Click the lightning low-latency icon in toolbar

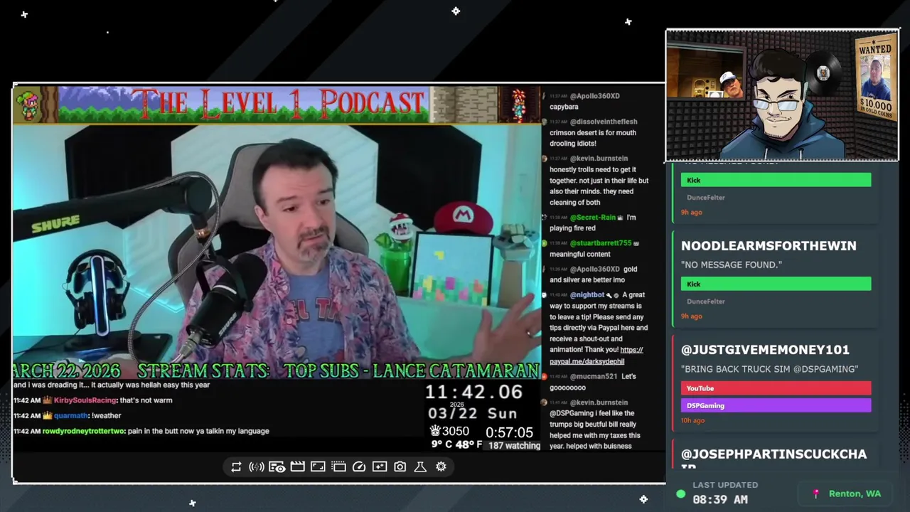coord(257,466)
